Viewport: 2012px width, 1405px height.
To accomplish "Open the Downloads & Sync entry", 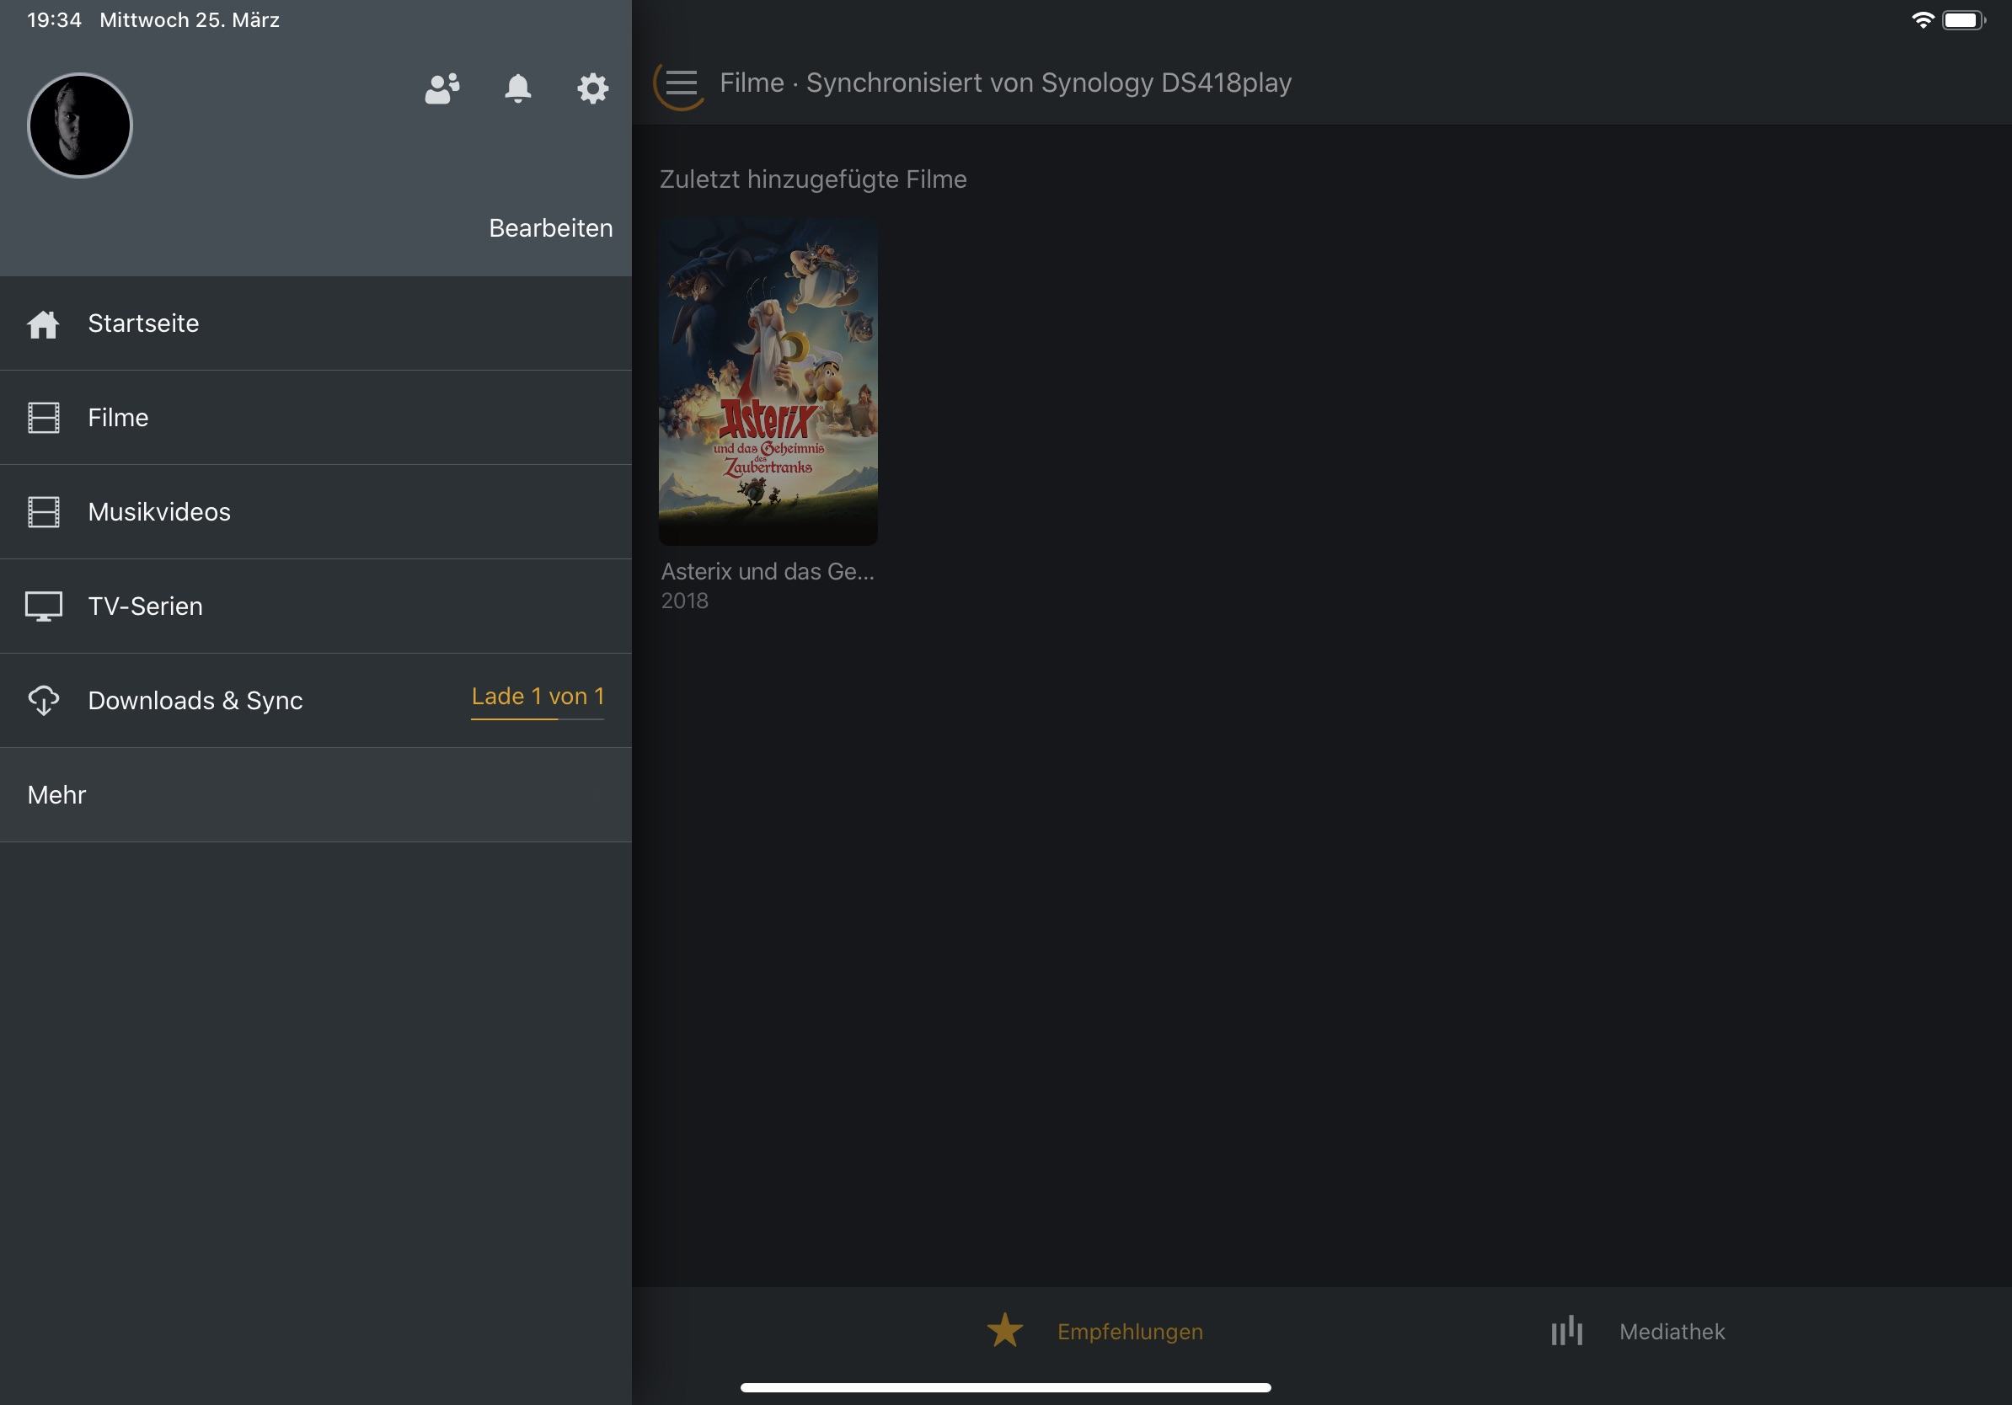I will coord(315,701).
